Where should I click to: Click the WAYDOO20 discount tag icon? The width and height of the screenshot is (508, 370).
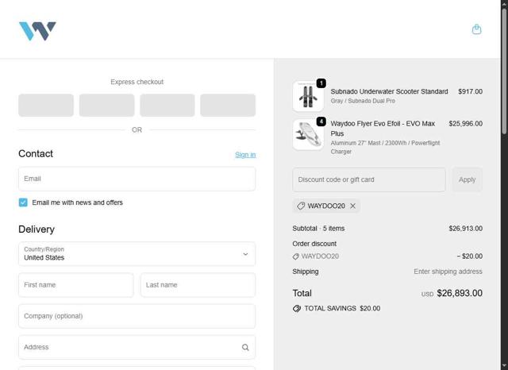pyautogui.click(x=301, y=206)
